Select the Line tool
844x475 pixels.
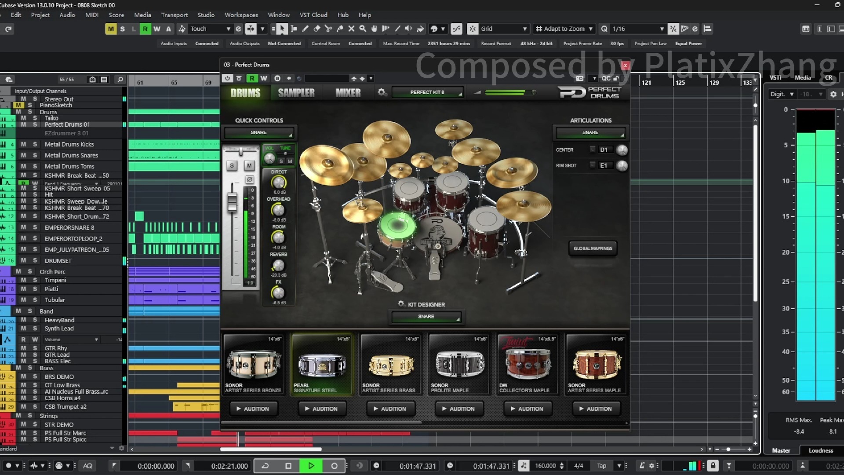click(x=397, y=29)
